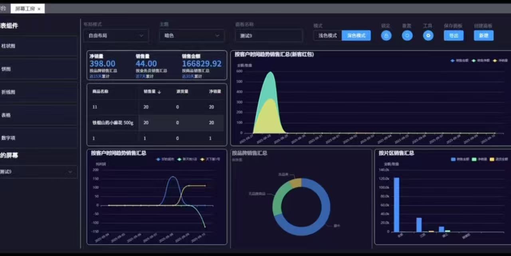This screenshot has width=511, height=256.
Task: Click the green segment of the donut chart
Action: coord(279,198)
